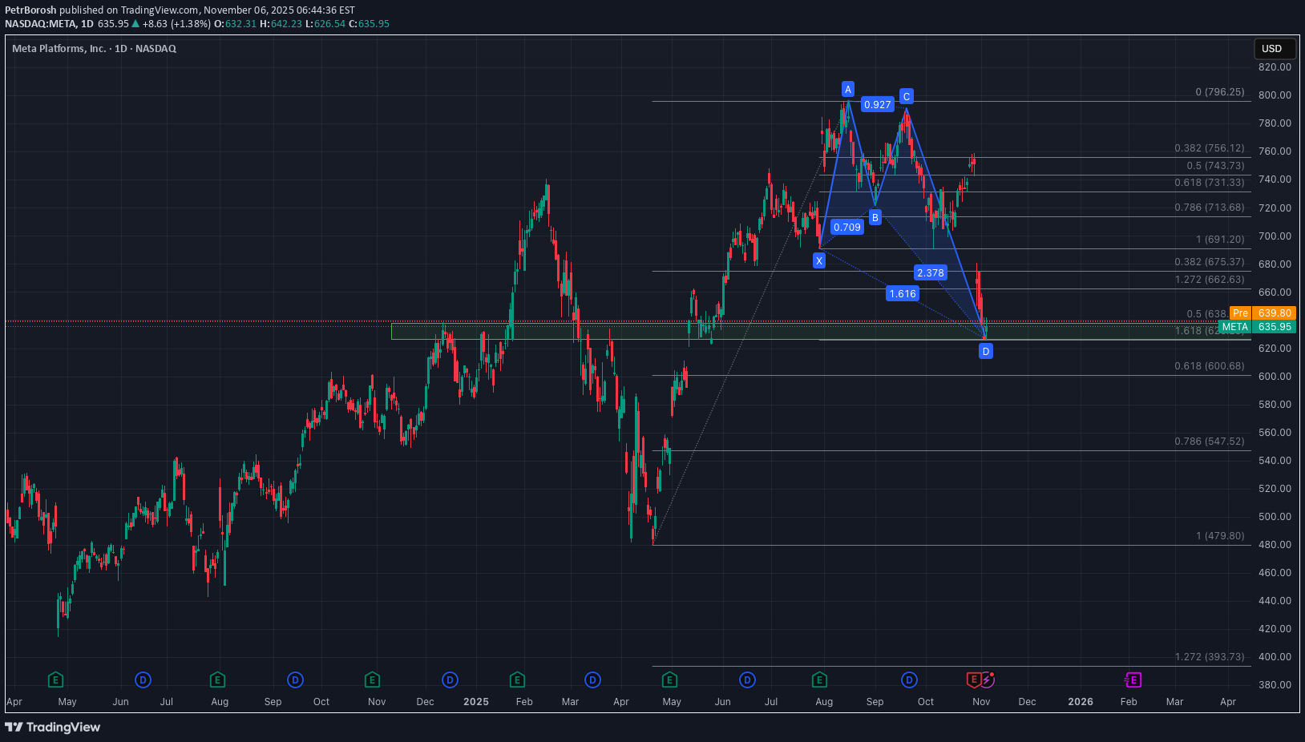Image resolution: width=1305 pixels, height=742 pixels.
Task: Click the blue dividend D icon below June 2024
Action: 142,679
